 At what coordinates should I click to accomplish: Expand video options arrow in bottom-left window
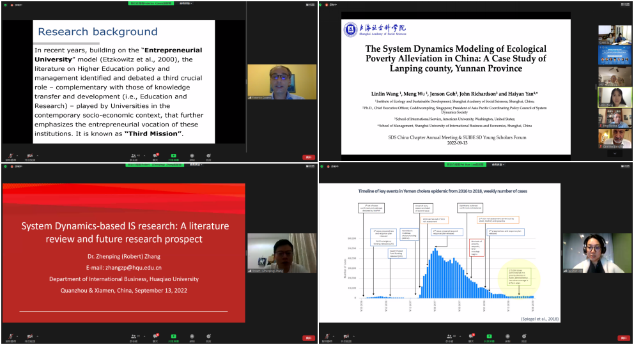pyautogui.click(x=36, y=334)
